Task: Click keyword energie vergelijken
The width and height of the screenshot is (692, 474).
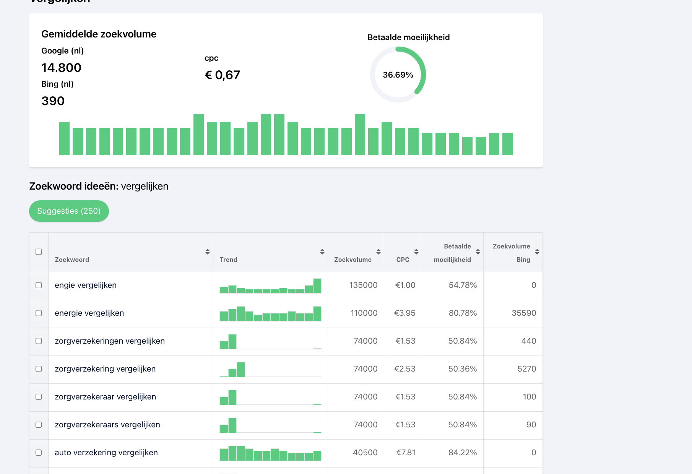Action: coord(89,313)
